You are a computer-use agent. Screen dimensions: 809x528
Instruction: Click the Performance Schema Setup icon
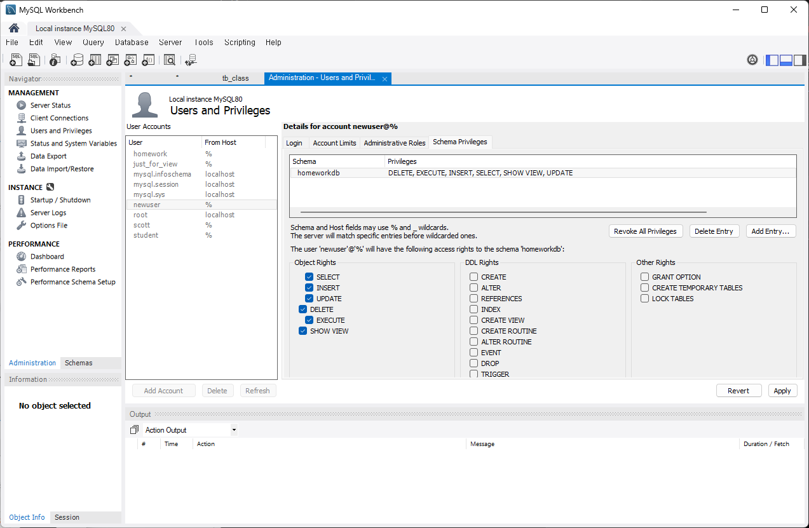22,282
